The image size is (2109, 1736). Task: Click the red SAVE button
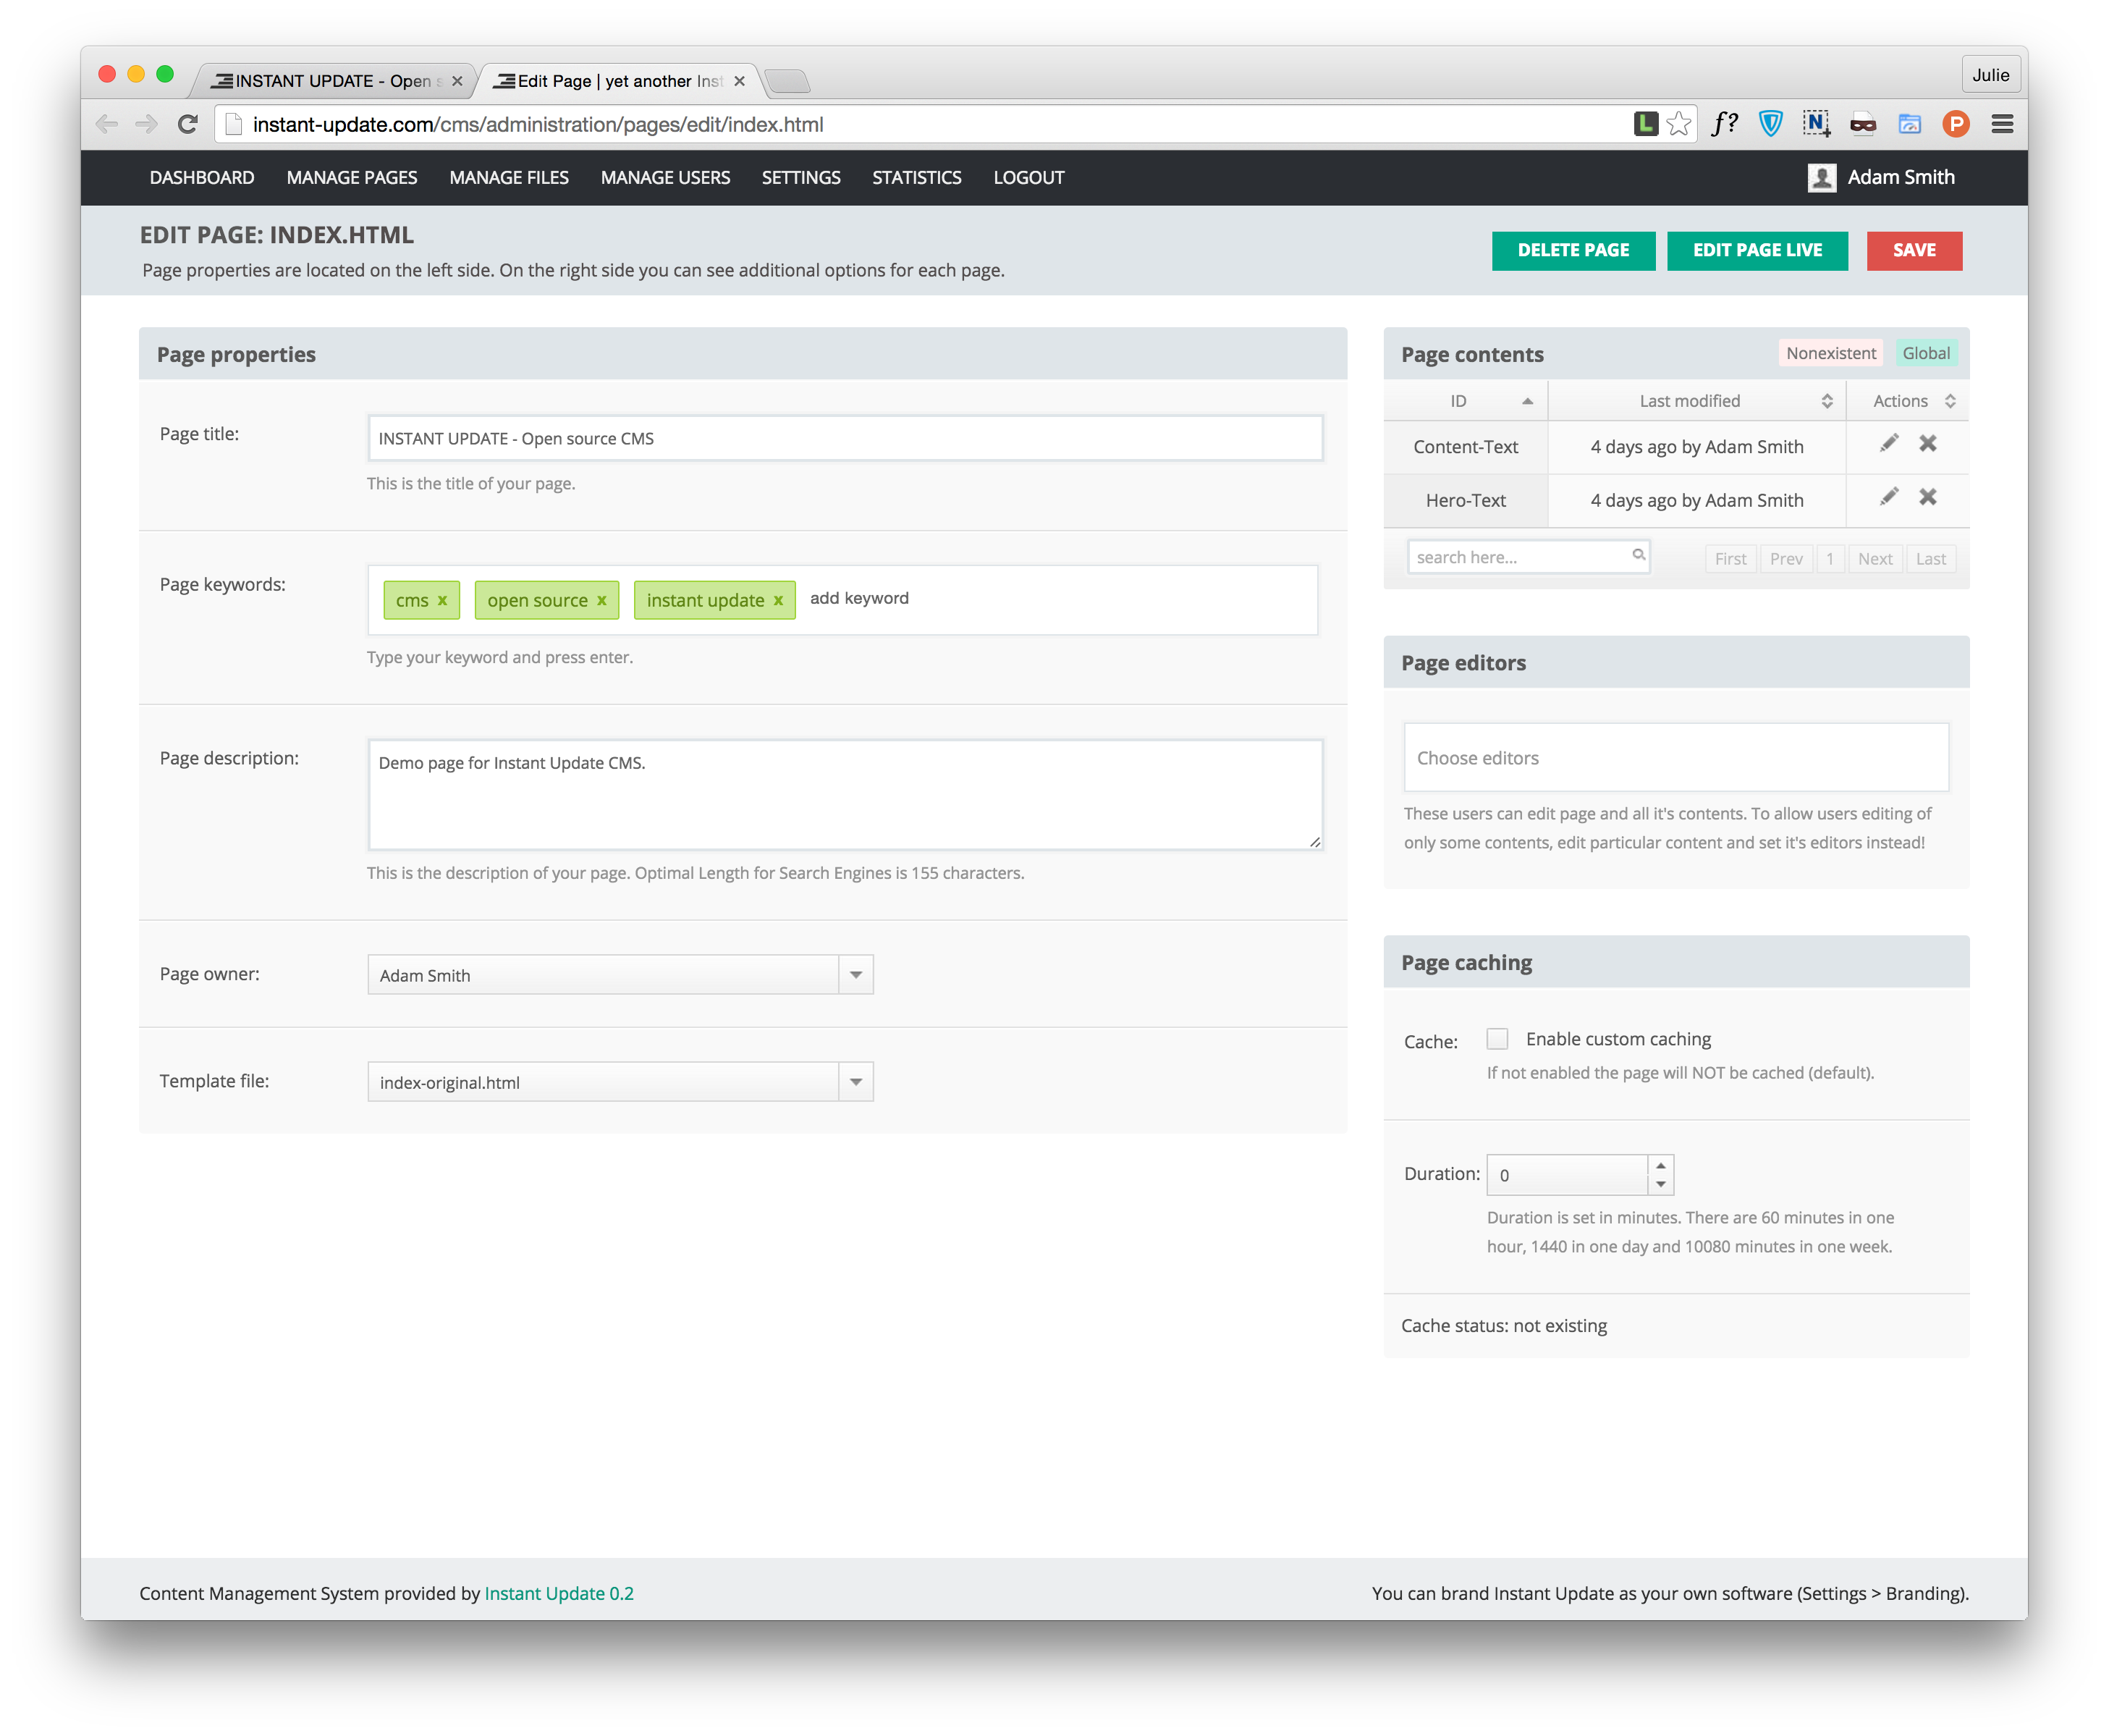(x=1913, y=250)
